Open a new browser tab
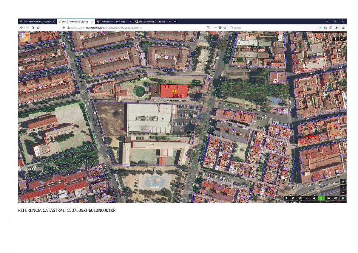Screen dimensions: 358x253 [x=175, y=21]
